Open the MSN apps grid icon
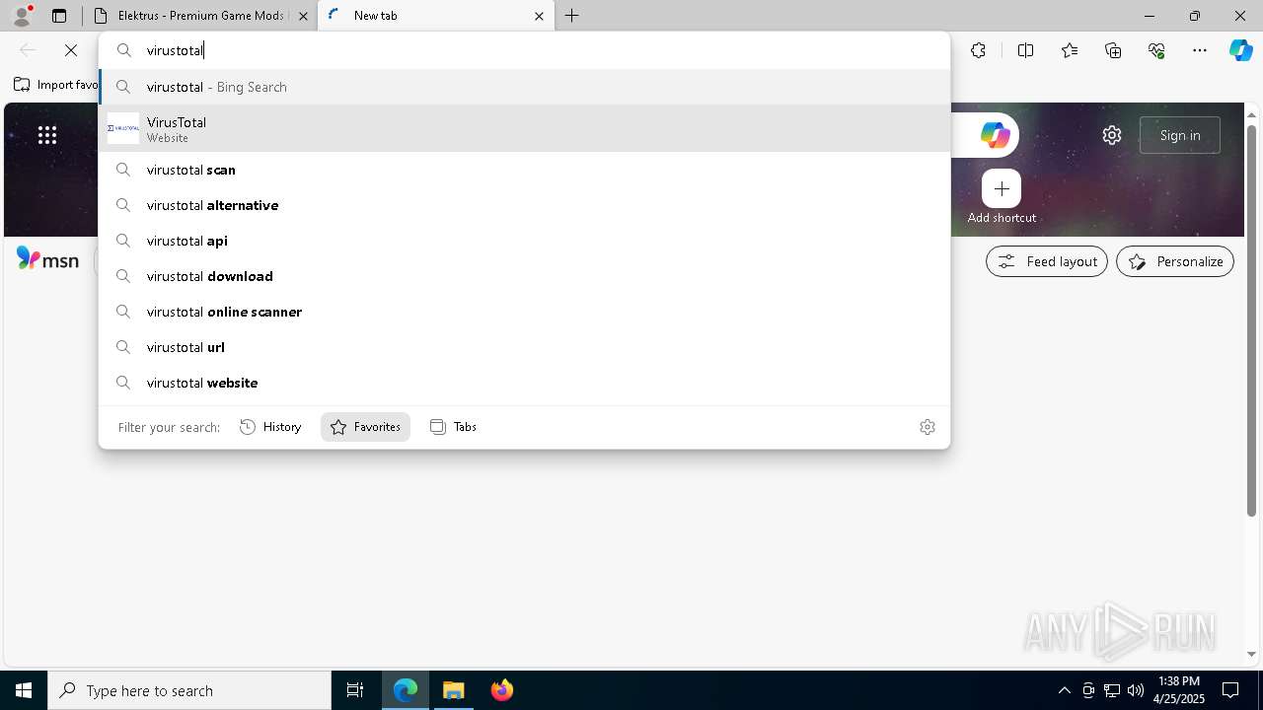The height and width of the screenshot is (710, 1263). point(47,135)
